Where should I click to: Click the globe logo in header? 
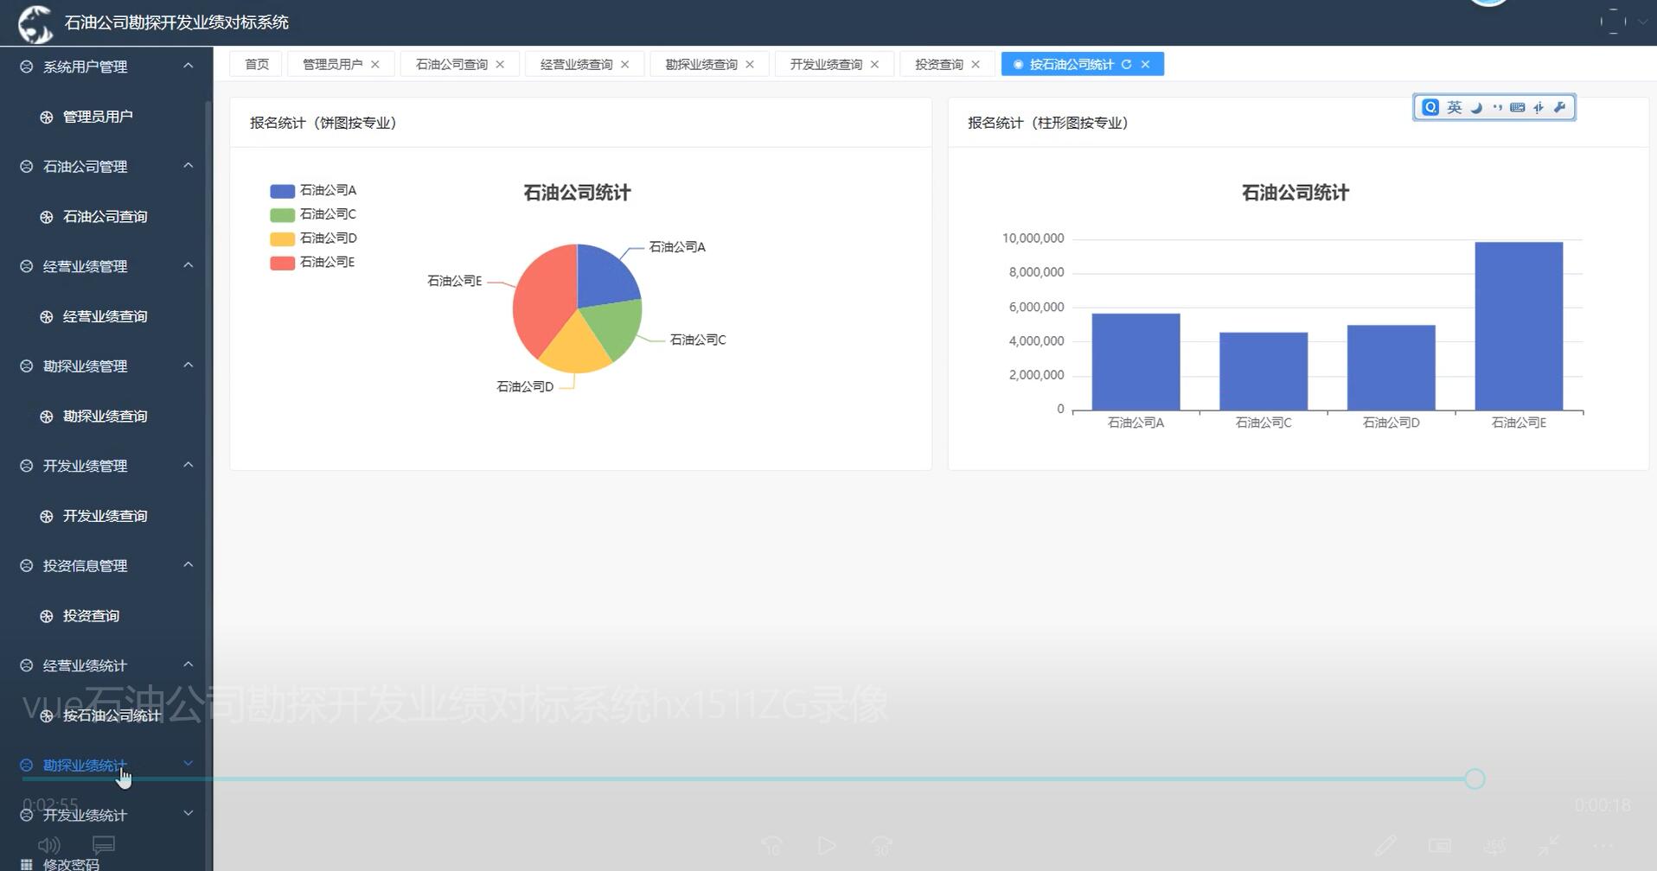[35, 23]
